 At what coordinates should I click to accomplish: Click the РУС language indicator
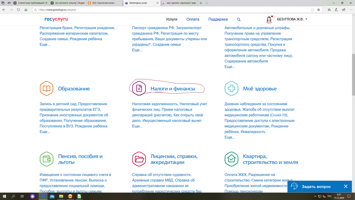[330, 196]
